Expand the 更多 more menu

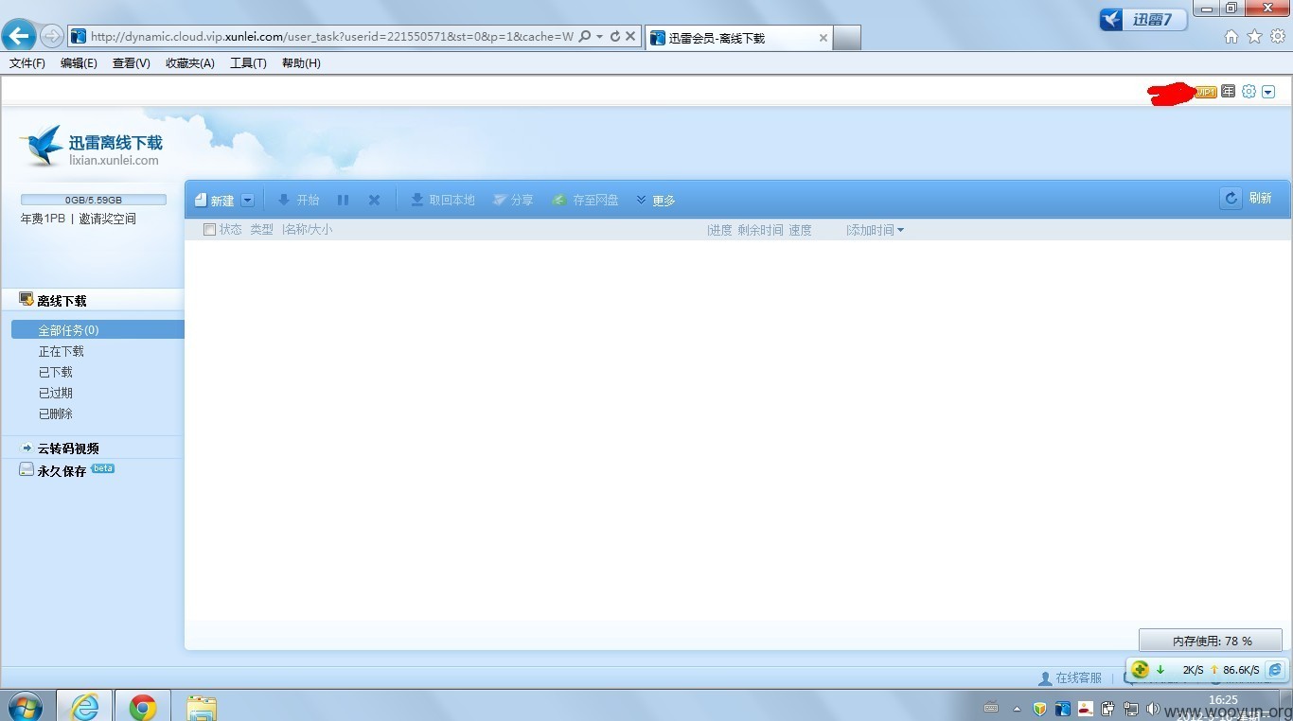[655, 201]
